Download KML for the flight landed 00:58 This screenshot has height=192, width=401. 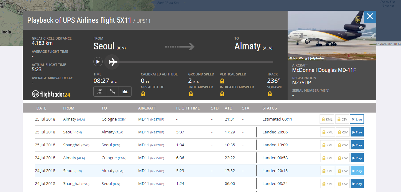pos(327,158)
